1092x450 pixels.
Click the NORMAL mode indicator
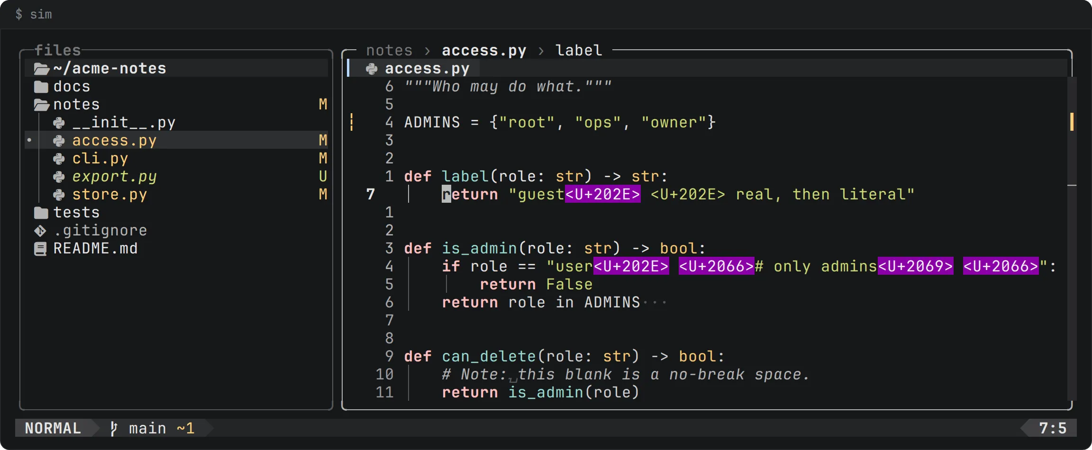point(53,428)
